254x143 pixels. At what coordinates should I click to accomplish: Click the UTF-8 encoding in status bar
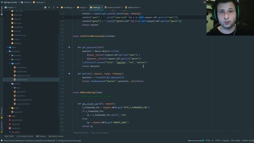(x=218, y=141)
